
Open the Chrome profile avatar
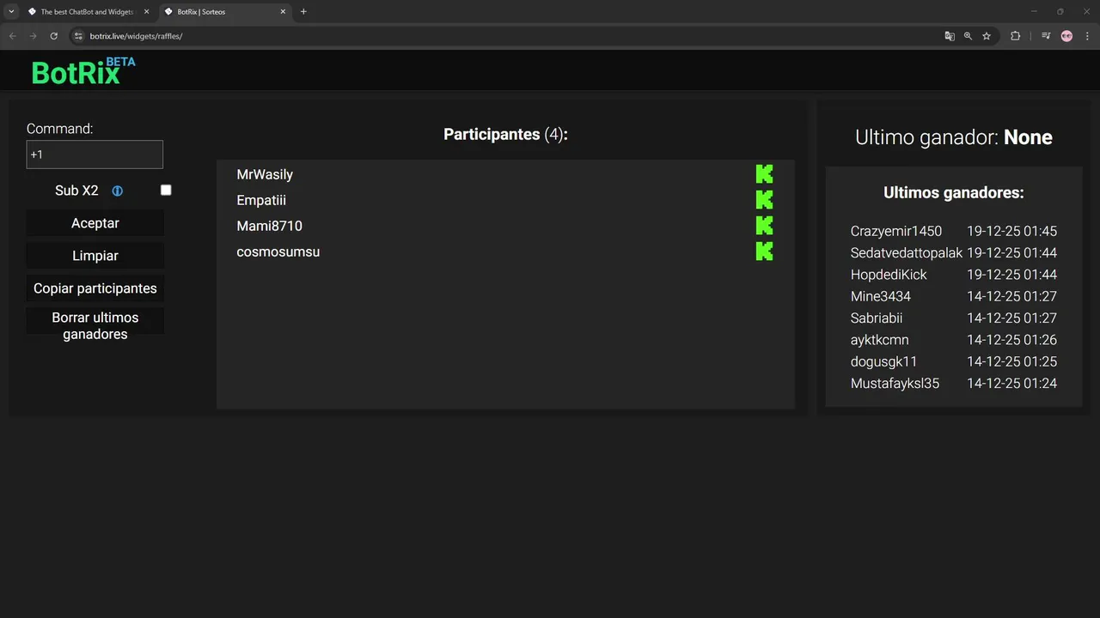click(1066, 36)
